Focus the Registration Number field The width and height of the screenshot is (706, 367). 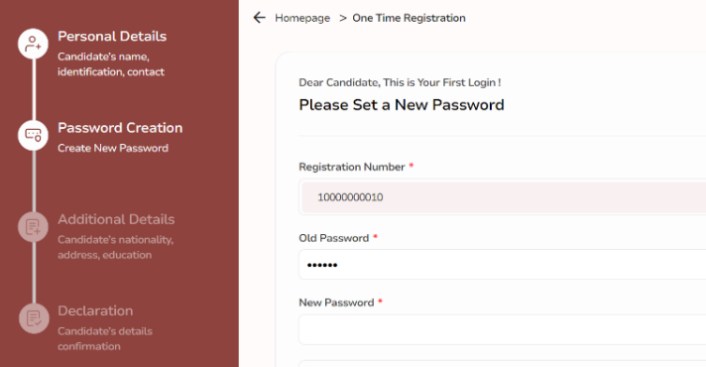tap(502, 197)
